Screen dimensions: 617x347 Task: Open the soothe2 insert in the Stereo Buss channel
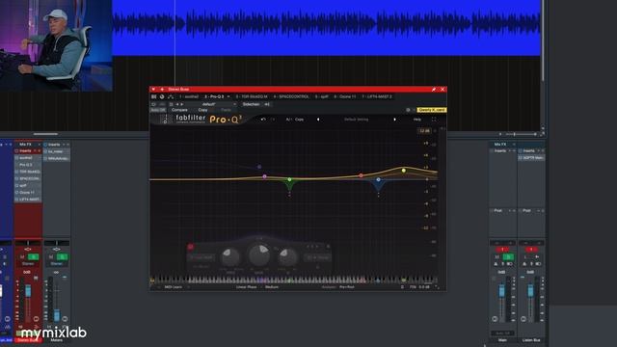28,158
